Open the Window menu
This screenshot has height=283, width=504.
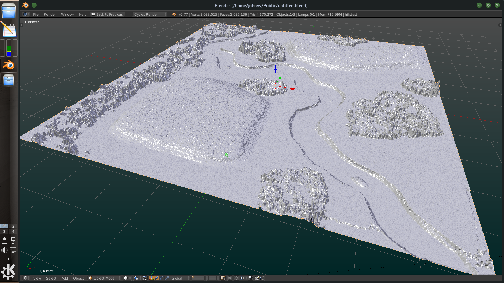point(67,14)
